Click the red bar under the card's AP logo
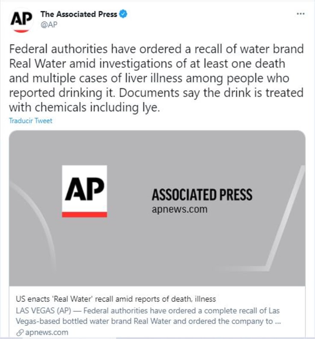 click(x=84, y=214)
